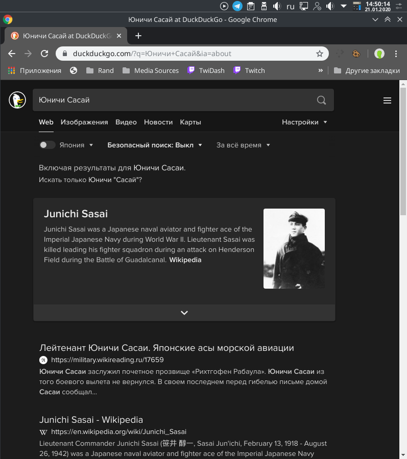The image size is (407, 459).
Task: Open the cookie extension icon in toolbar
Action: pos(356,54)
